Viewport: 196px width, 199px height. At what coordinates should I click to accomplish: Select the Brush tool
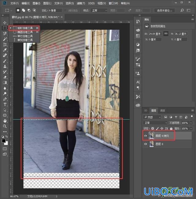[x=5, y=61]
